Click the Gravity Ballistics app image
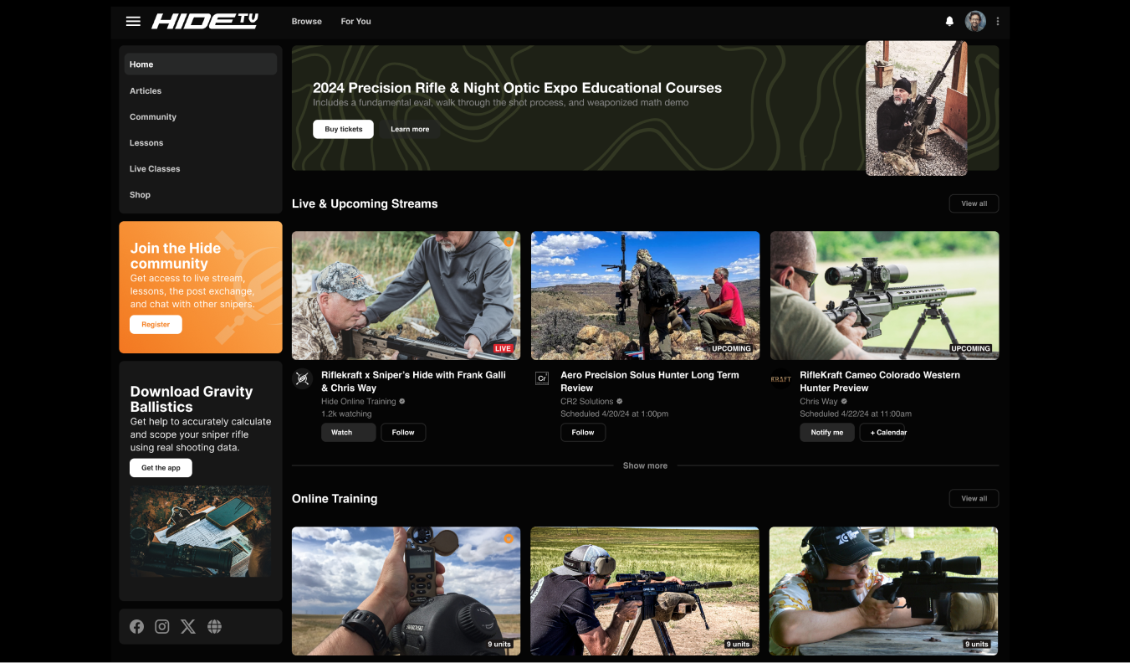The image size is (1130, 663). [200, 532]
